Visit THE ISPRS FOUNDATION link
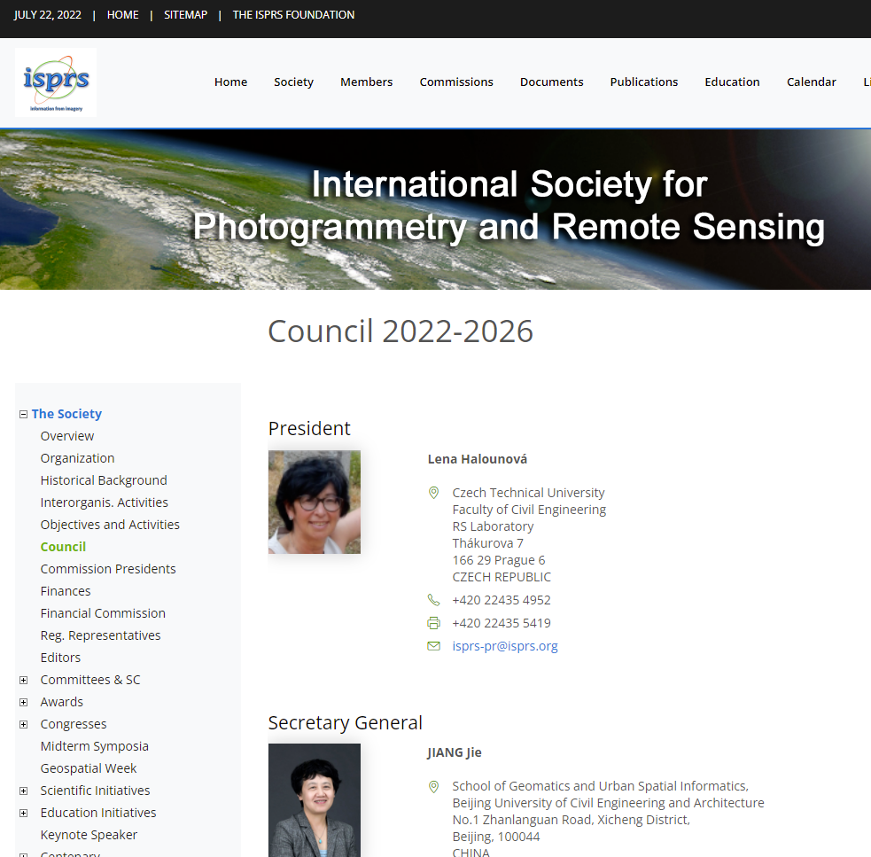 pos(294,15)
